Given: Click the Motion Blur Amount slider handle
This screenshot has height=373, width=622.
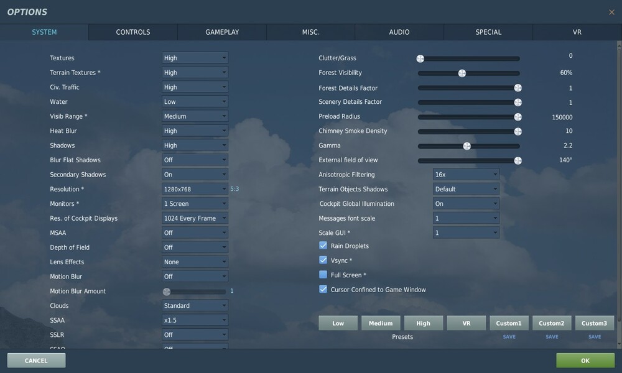Looking at the screenshot, I should point(167,292).
